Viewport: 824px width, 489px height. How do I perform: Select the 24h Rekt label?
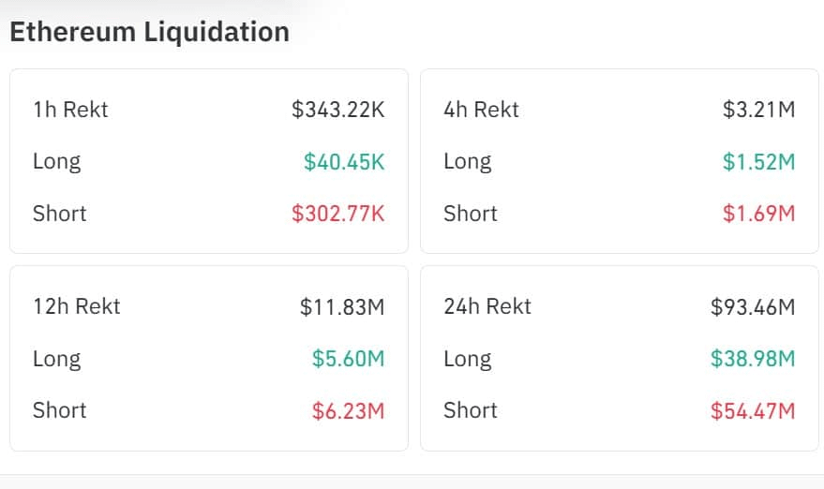tap(487, 306)
